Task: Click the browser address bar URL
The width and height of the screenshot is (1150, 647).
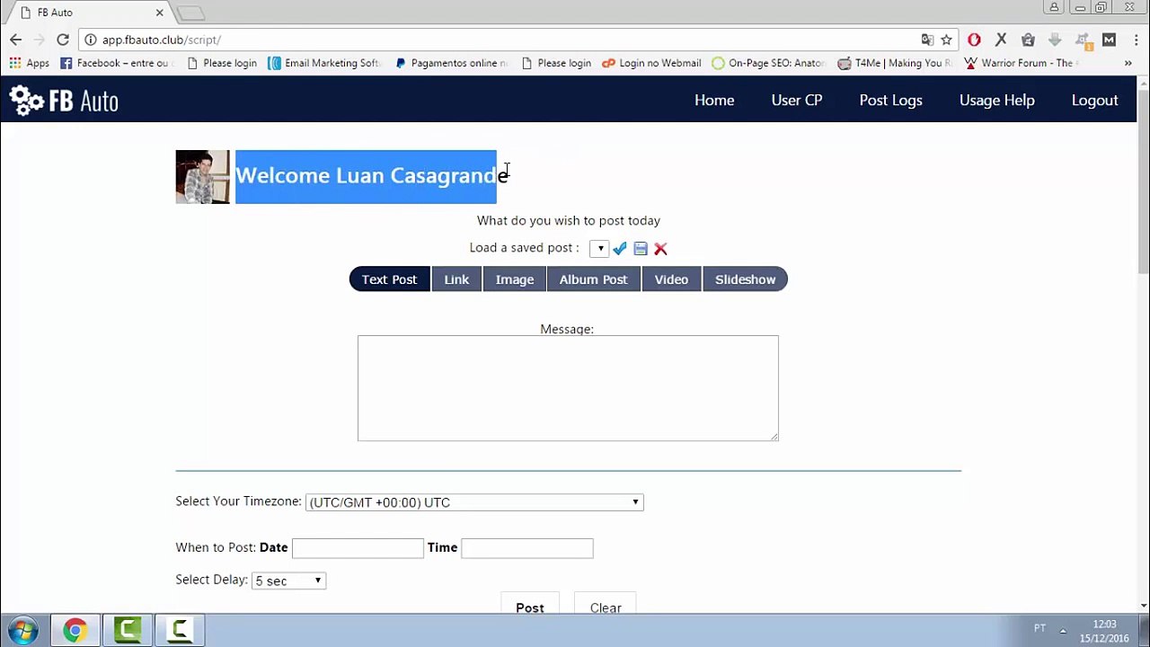Action: (161, 40)
